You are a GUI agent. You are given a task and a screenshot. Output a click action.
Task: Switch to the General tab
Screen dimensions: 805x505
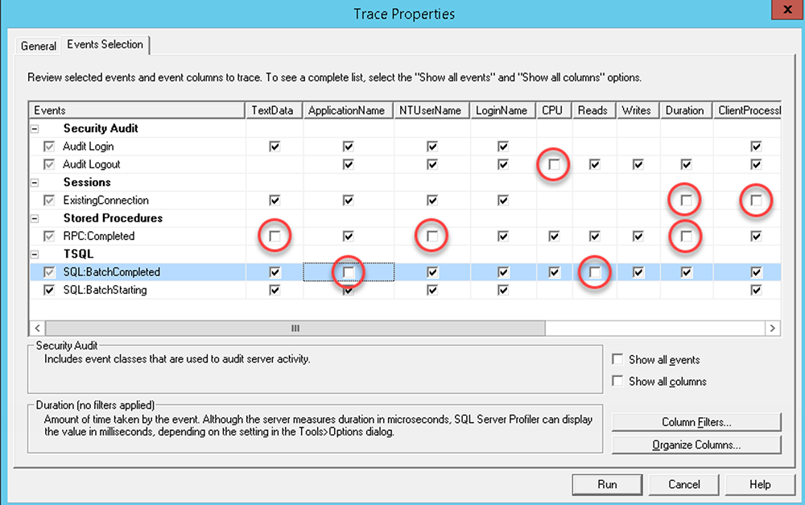(x=38, y=46)
